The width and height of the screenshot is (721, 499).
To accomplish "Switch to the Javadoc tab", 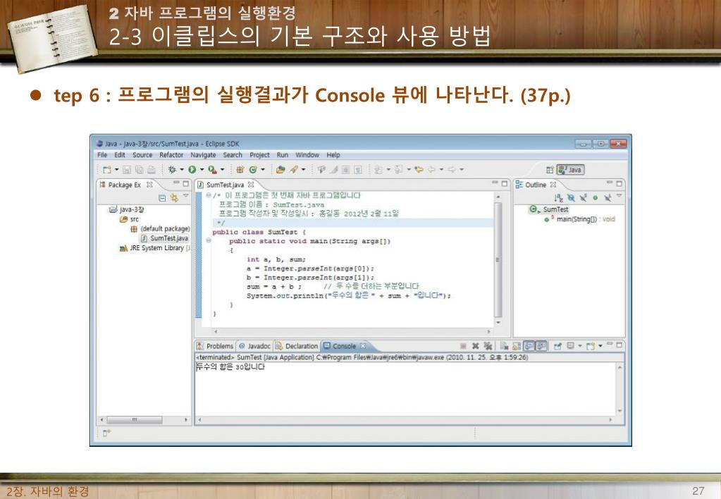I will 254,346.
